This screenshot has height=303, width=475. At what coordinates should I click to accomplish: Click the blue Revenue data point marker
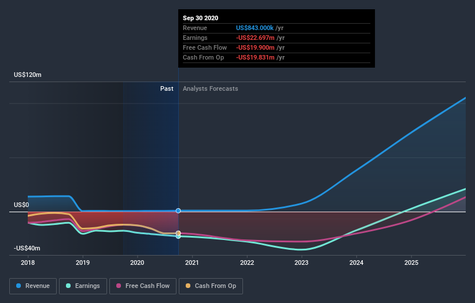click(x=178, y=210)
